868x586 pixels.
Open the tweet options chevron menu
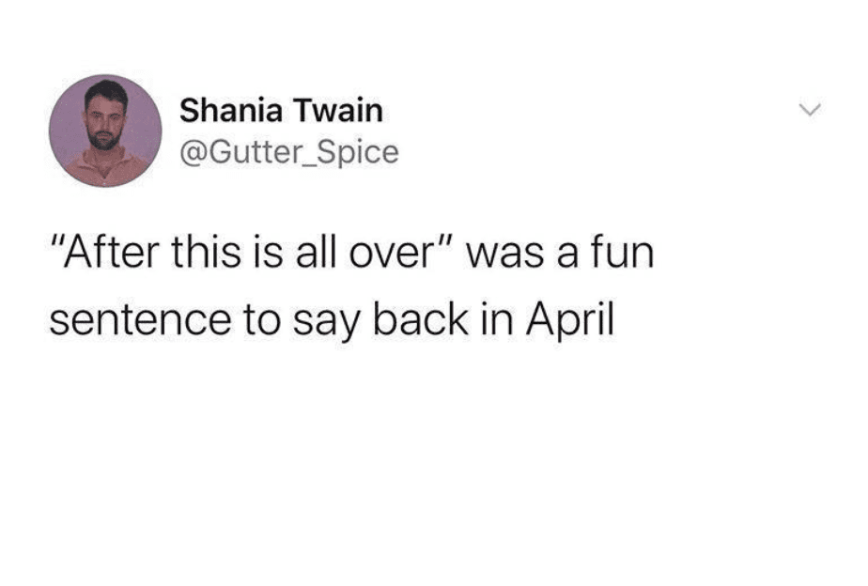[811, 110]
